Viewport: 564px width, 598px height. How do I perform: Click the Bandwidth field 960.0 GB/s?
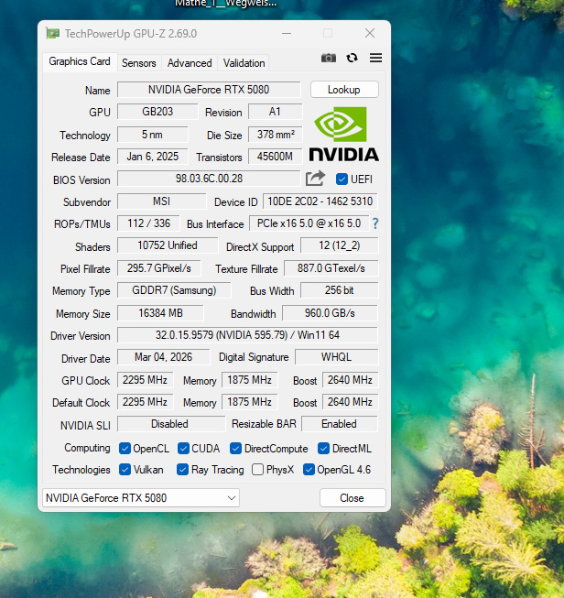tap(330, 313)
